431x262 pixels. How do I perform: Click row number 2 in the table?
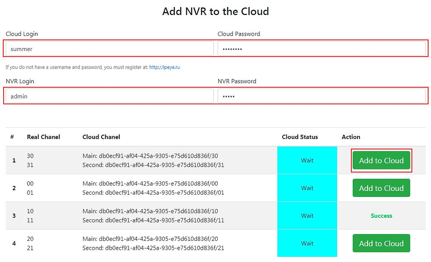14,188
